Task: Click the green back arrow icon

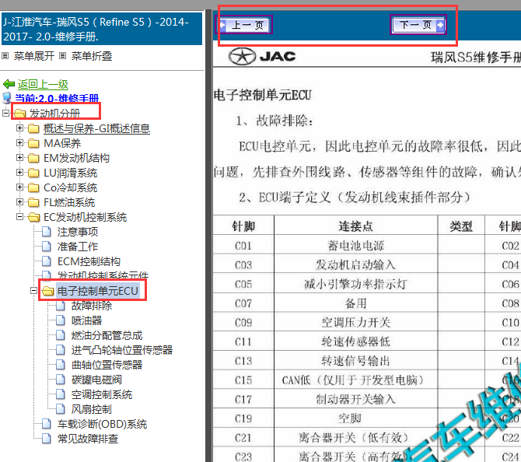Action: (9, 84)
